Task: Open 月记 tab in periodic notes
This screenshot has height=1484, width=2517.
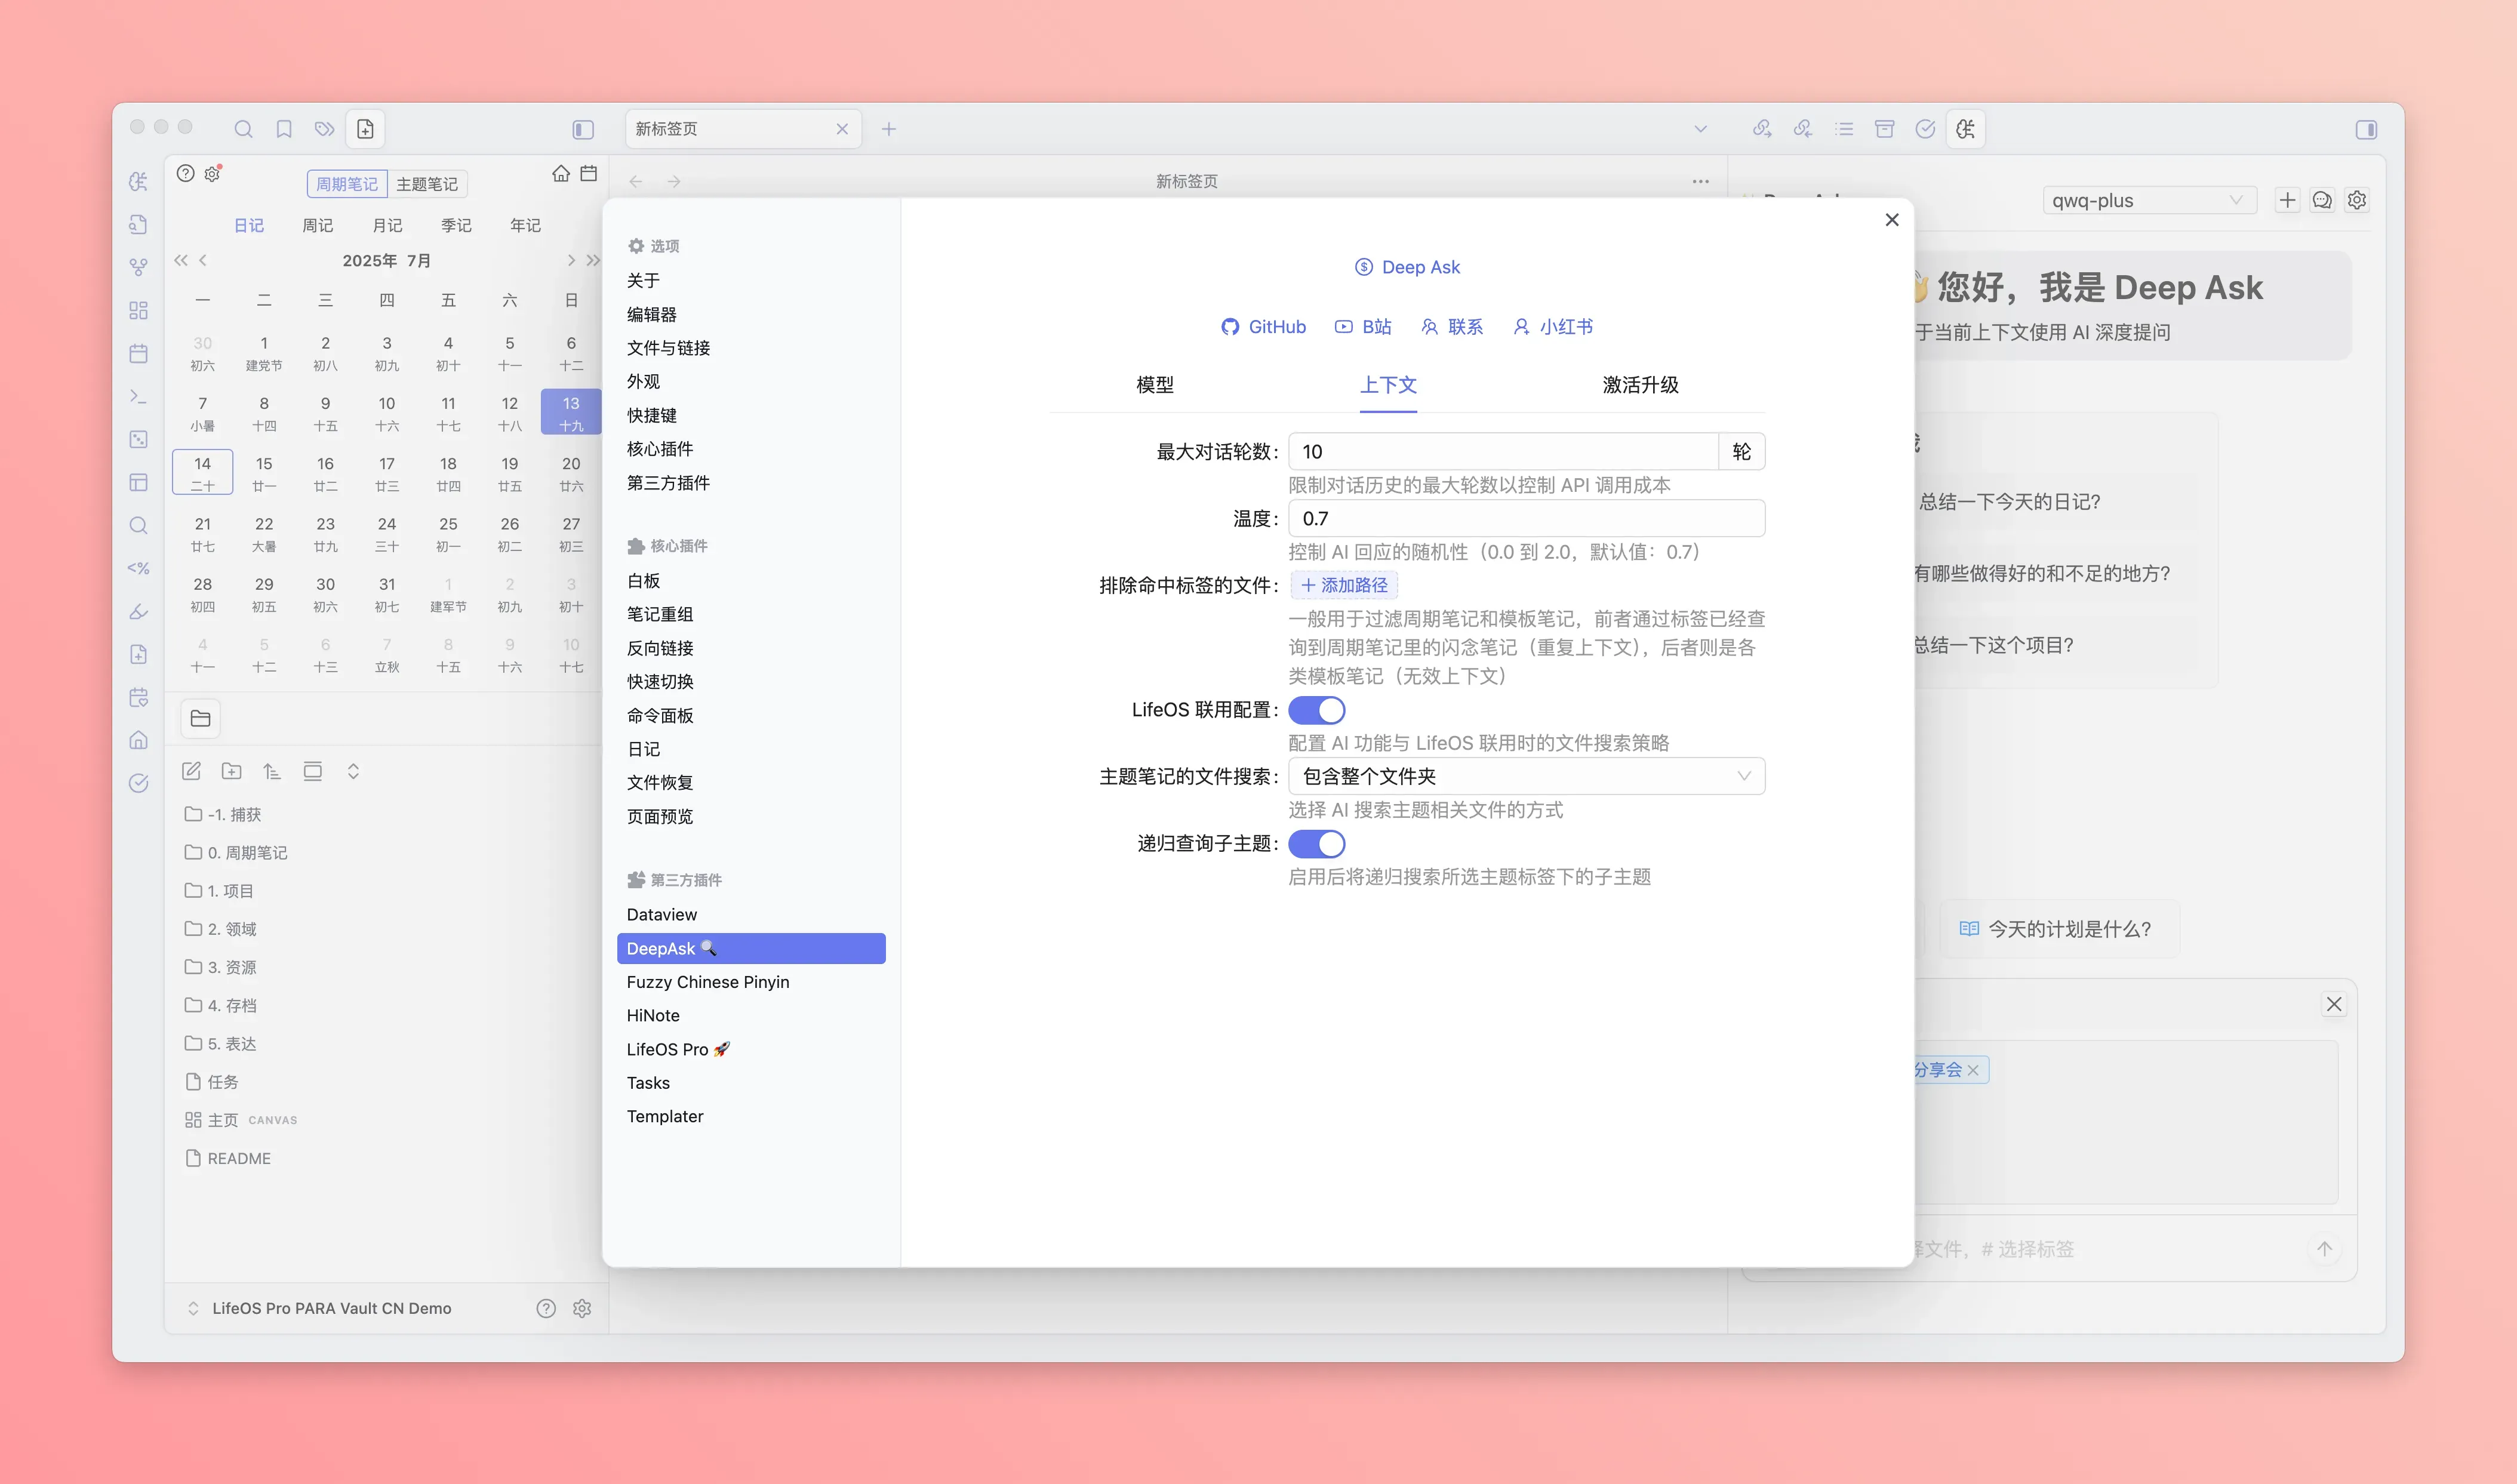Action: click(x=387, y=226)
